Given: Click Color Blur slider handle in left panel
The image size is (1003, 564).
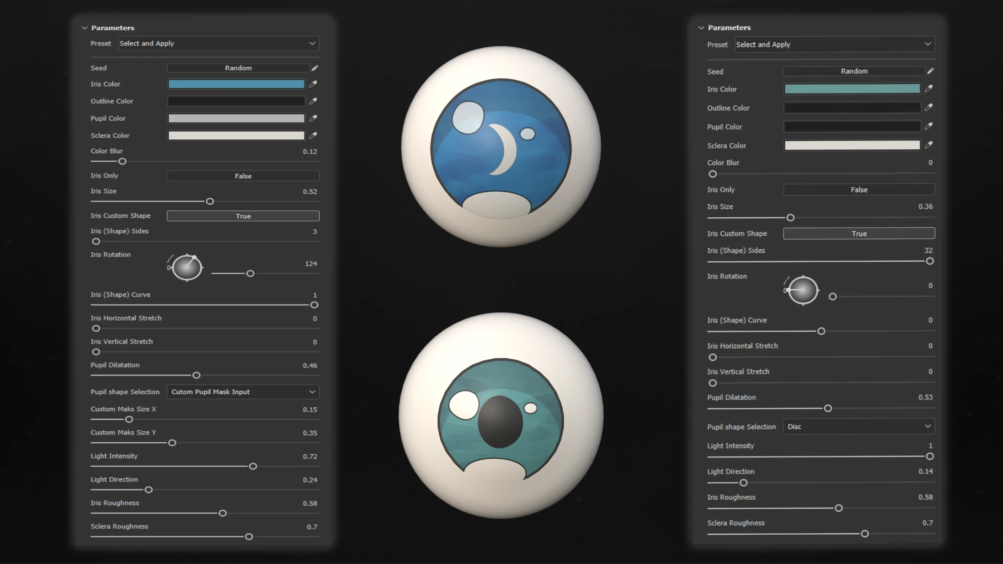Looking at the screenshot, I should click(x=122, y=161).
